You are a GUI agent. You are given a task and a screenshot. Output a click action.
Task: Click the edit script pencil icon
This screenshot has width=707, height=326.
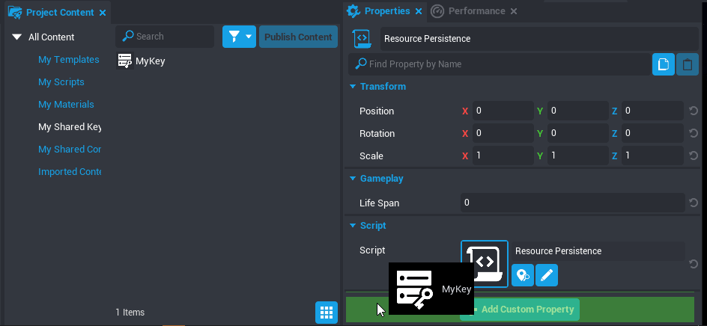[x=547, y=275]
